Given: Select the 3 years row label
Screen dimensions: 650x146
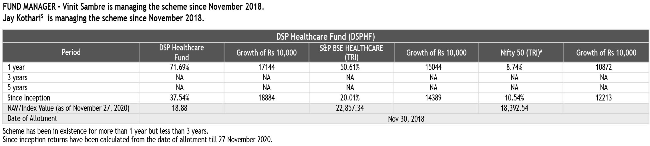Looking at the screenshot, I should tap(17, 78).
